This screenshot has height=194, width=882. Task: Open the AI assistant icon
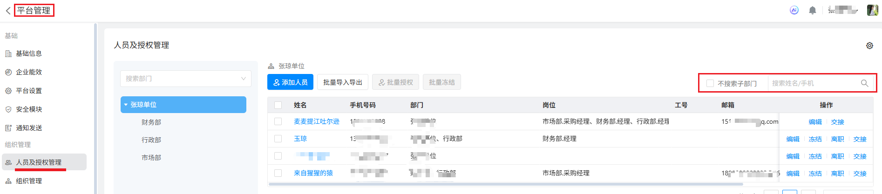pyautogui.click(x=794, y=10)
